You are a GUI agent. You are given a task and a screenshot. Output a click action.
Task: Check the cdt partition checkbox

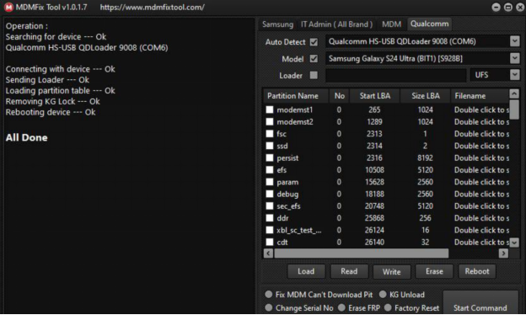[x=270, y=242]
